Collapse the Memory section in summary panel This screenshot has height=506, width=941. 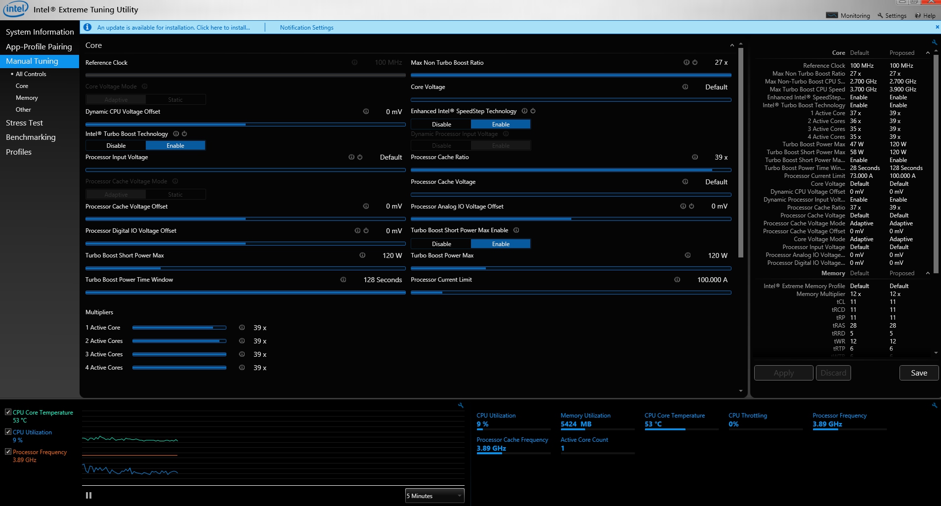coord(928,273)
